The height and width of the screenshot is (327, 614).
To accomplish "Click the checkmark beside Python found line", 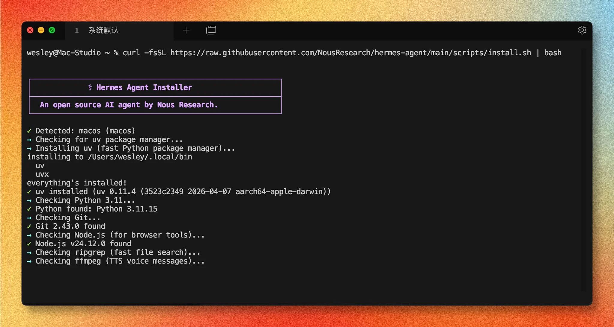I will (x=29, y=209).
